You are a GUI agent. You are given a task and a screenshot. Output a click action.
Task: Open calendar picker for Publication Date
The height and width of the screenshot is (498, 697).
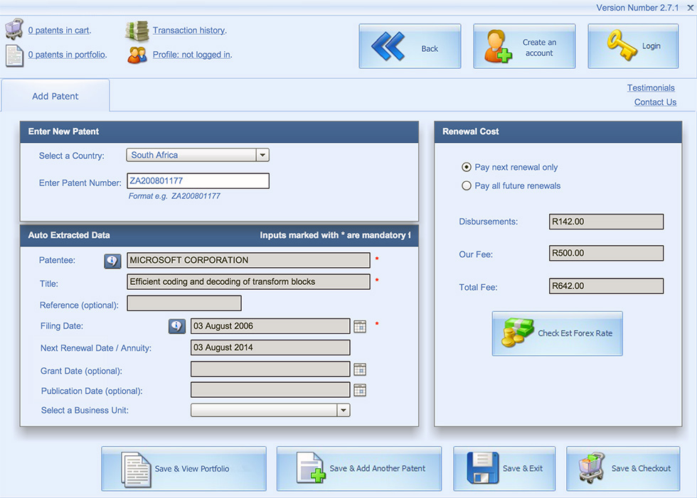360,390
